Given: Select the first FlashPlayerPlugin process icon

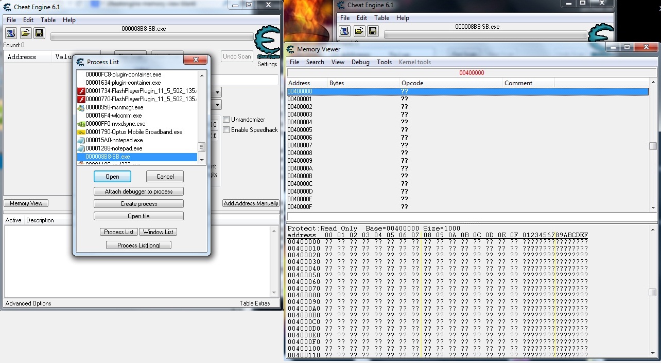Looking at the screenshot, I should pos(81,91).
